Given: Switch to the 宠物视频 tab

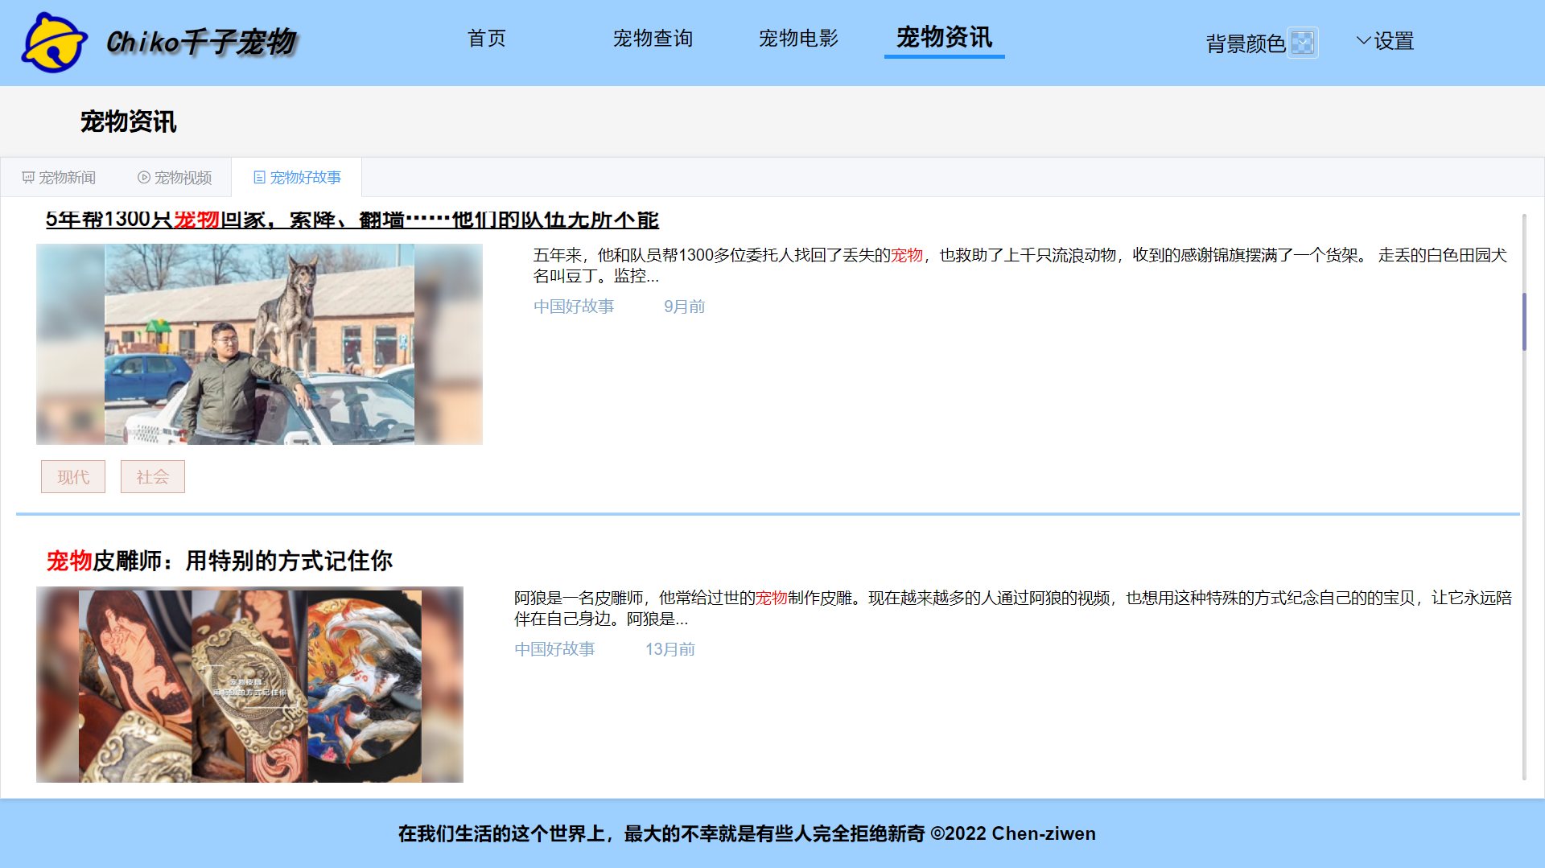Looking at the screenshot, I should [x=183, y=177].
